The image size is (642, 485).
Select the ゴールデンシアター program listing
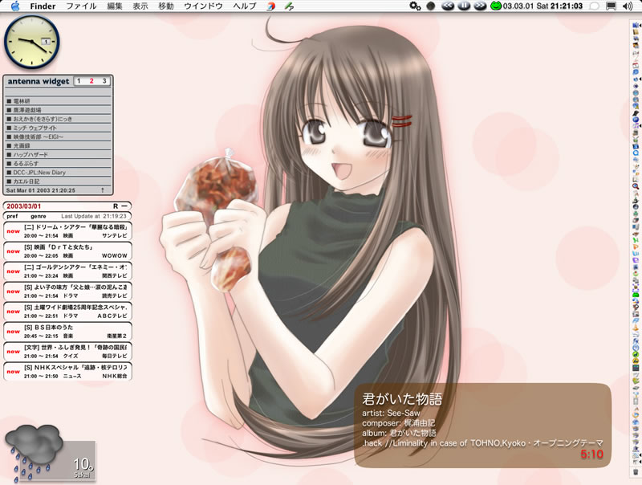coord(67,271)
